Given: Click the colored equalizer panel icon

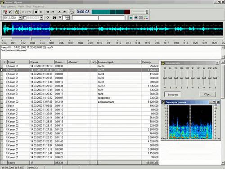Looking at the screenshot, I should [x=146, y=18].
